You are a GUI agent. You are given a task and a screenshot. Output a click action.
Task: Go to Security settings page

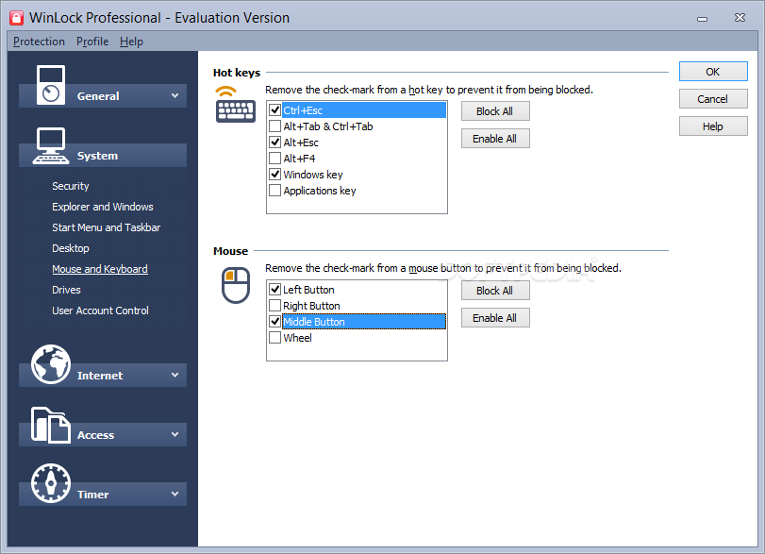(71, 186)
